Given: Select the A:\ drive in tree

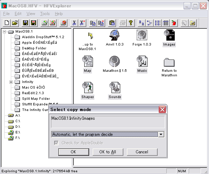Looking at the screenshot, I should click(17, 116).
